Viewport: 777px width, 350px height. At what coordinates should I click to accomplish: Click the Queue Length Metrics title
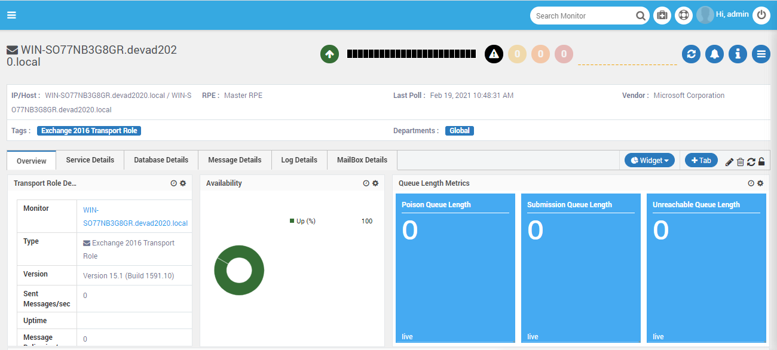point(434,183)
